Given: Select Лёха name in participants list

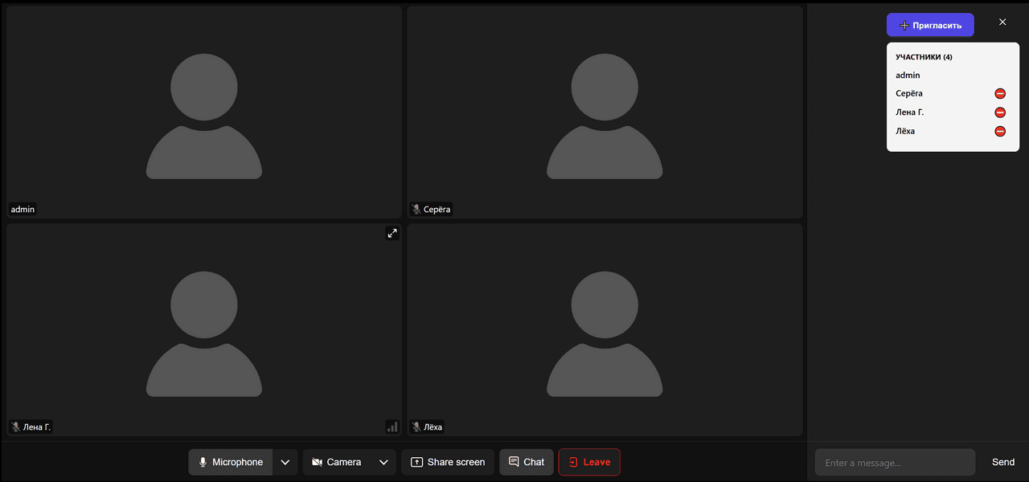Looking at the screenshot, I should (905, 131).
